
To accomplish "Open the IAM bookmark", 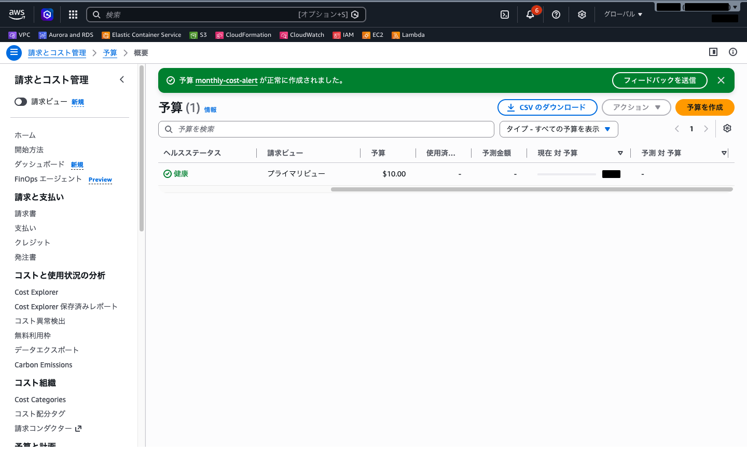I will click(x=343, y=35).
